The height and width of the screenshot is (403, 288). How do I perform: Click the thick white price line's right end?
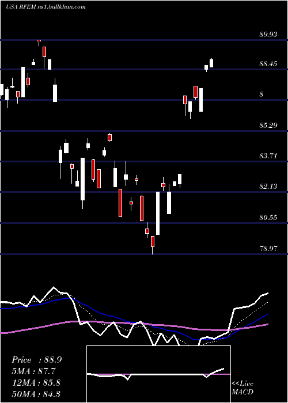[x=267, y=293]
